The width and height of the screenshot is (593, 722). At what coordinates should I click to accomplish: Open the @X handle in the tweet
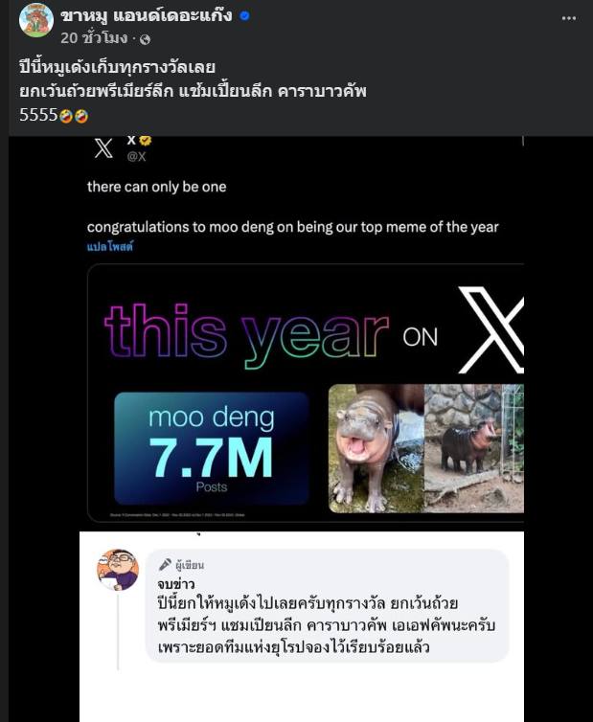136,156
